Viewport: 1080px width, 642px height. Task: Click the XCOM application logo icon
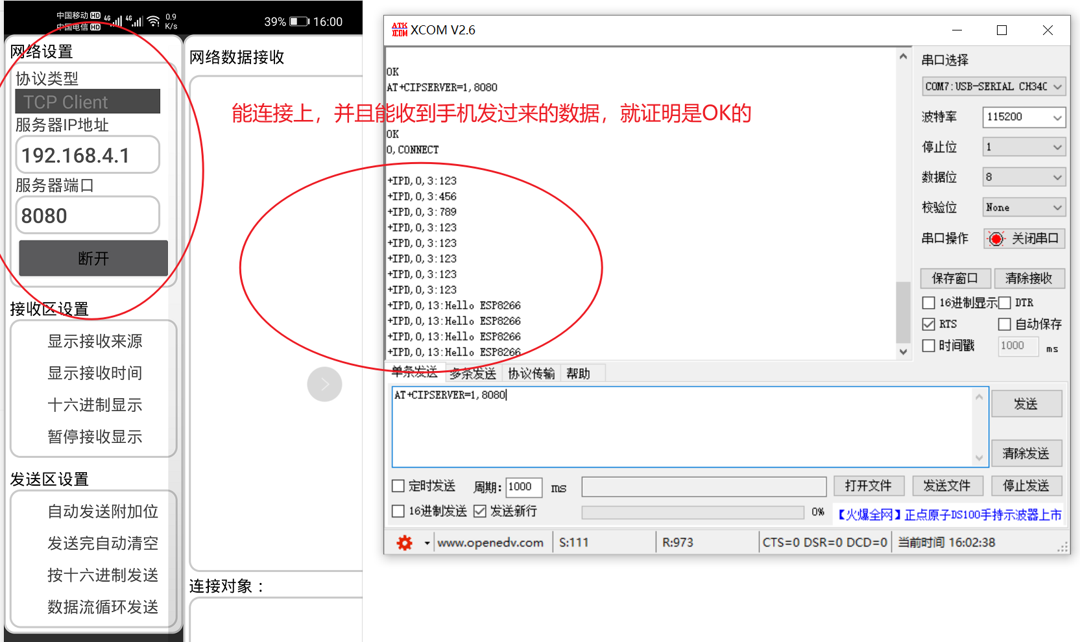click(x=399, y=30)
